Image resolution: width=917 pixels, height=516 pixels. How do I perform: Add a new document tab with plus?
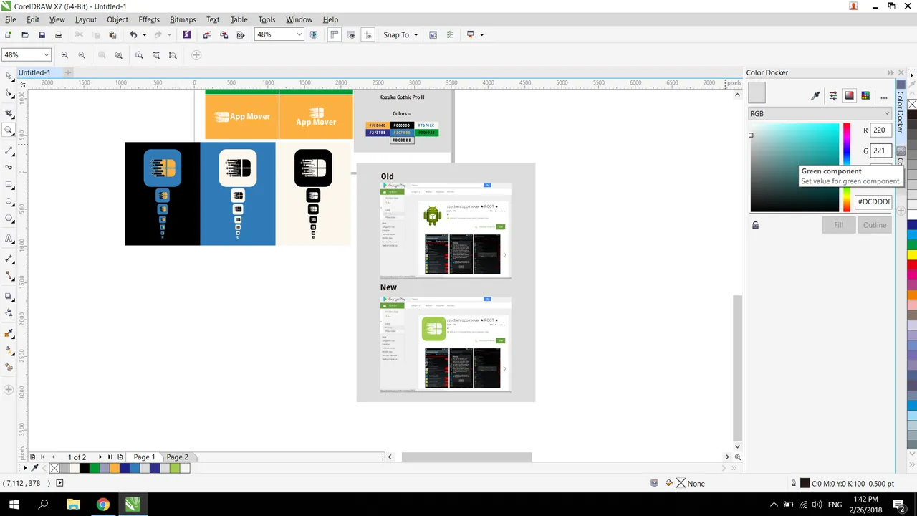[x=68, y=72]
